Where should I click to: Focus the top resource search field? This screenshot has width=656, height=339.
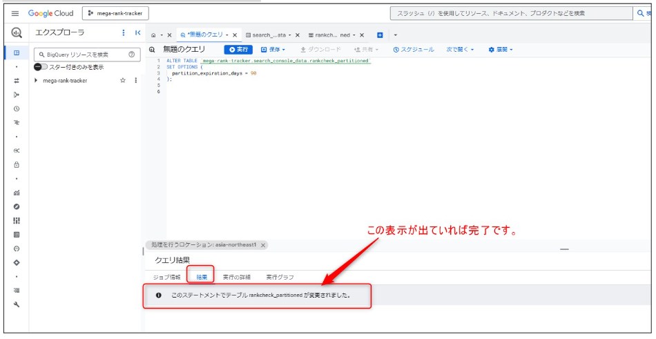(x=511, y=13)
